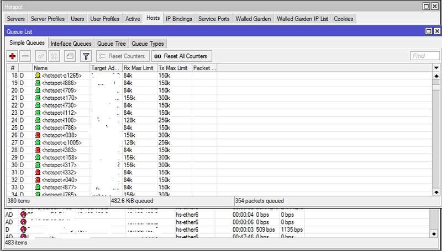Click green queue icon of hotspot-l112
Viewport: 442px width, 251px height.
[x=38, y=113]
